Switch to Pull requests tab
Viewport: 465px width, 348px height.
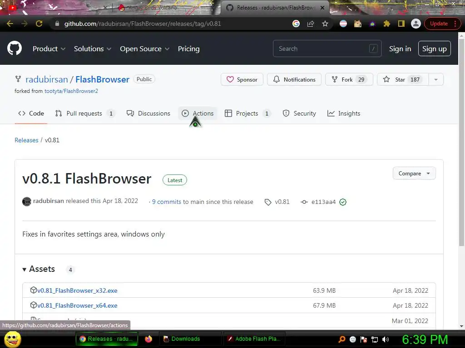coord(85,113)
